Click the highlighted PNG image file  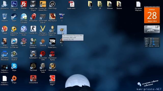62,30
